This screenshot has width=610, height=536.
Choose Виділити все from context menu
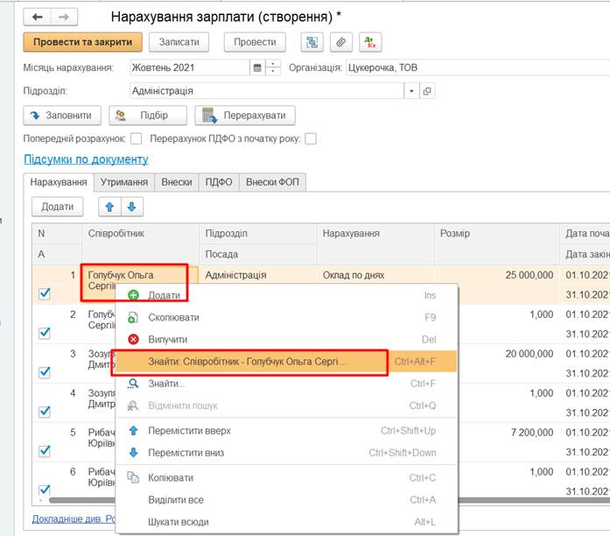click(x=176, y=500)
